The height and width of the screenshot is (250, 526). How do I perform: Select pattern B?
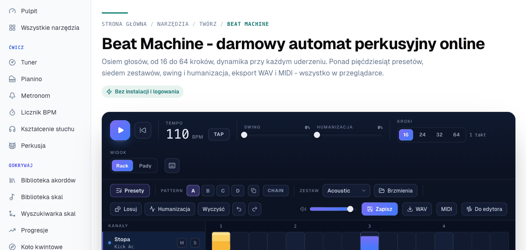click(x=208, y=190)
